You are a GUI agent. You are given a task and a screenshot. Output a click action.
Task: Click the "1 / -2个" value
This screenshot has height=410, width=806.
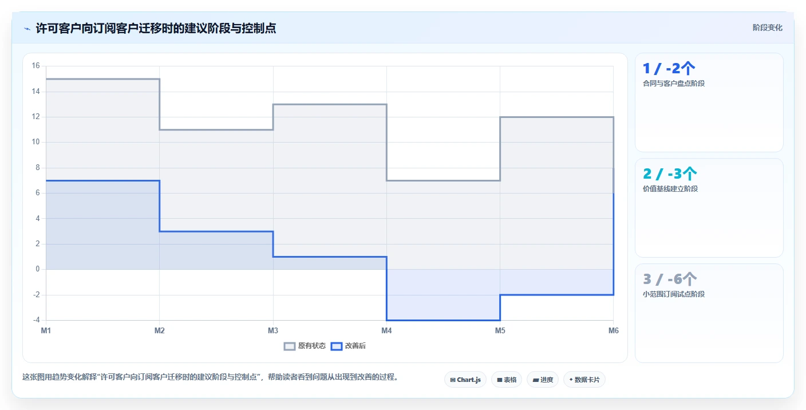[669, 69]
